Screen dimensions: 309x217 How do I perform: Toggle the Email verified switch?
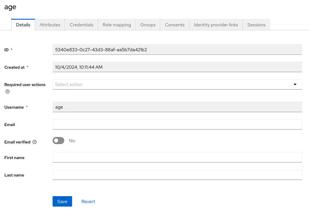point(58,141)
